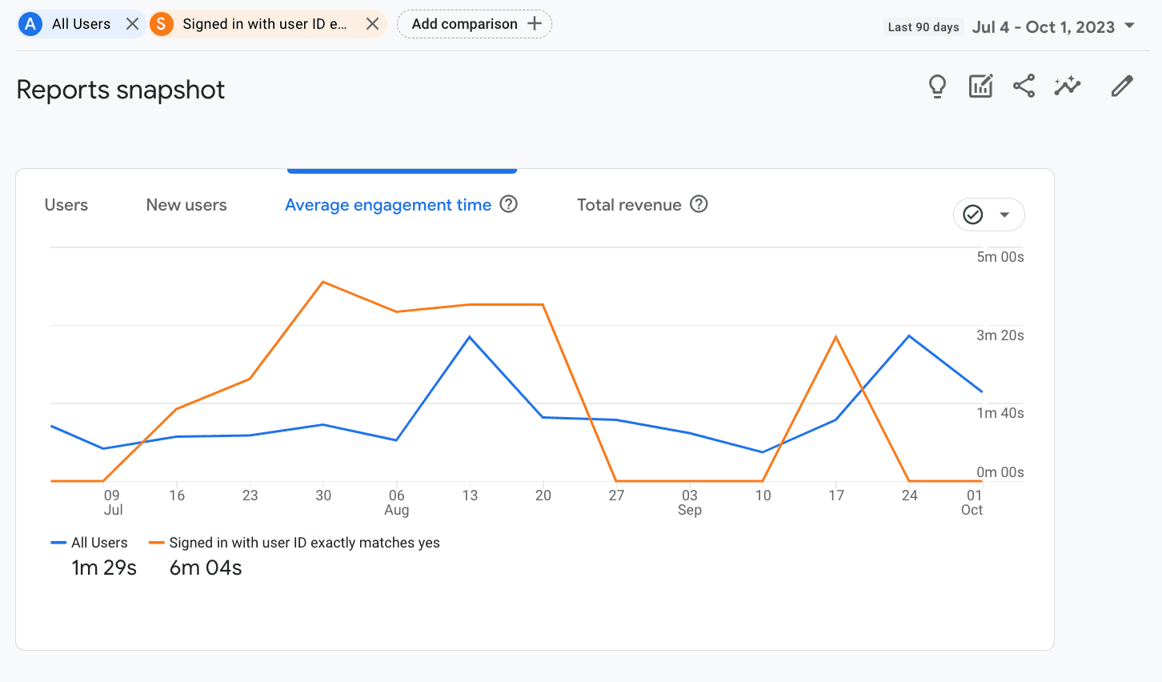Open help icon next to Total revenue
Image resolution: width=1162 pixels, height=682 pixels.
[699, 204]
